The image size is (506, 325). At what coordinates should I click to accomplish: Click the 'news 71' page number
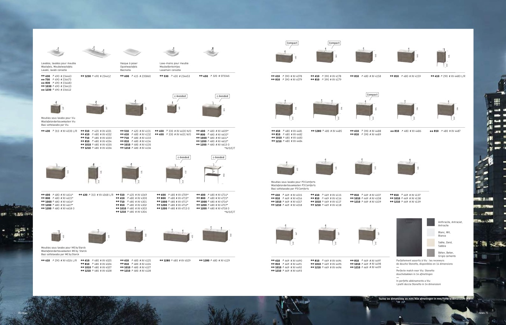[483, 313]
